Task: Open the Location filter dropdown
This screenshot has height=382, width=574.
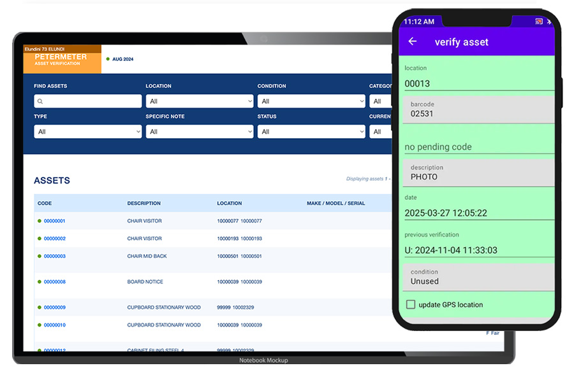Action: click(x=199, y=101)
